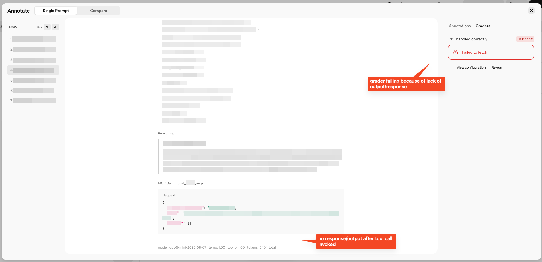Select row 3 in the row list

33,60
